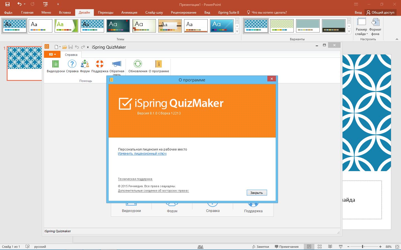Image resolution: width=401 pixels, height=250 pixels.
Task: Start slideshow from beginning icon
Action: 45,4
